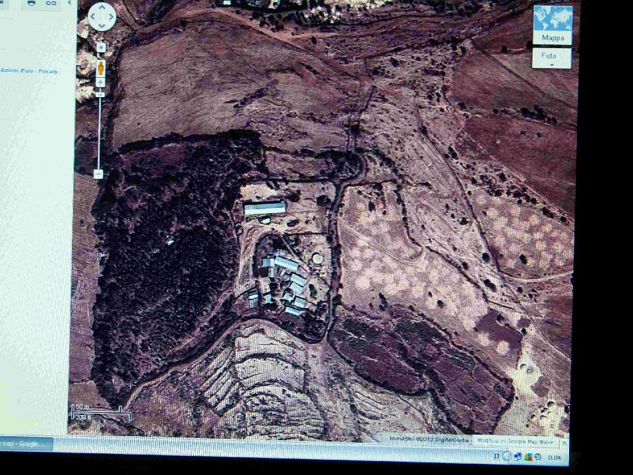This screenshot has height=475, width=633.
Task: Pan the map up with the north arrow
Action: pos(102,7)
